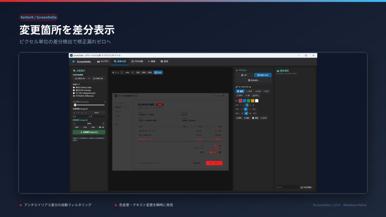Set Image B scale preset to 125%
Screen dimensions: 386x217
click(x=85, y=127)
